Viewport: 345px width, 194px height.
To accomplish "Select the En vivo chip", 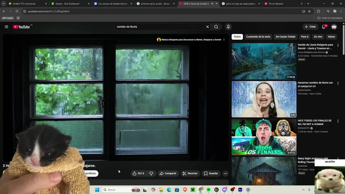I will 318,37.
